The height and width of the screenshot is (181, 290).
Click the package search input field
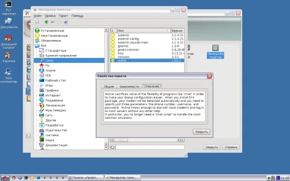150,147
